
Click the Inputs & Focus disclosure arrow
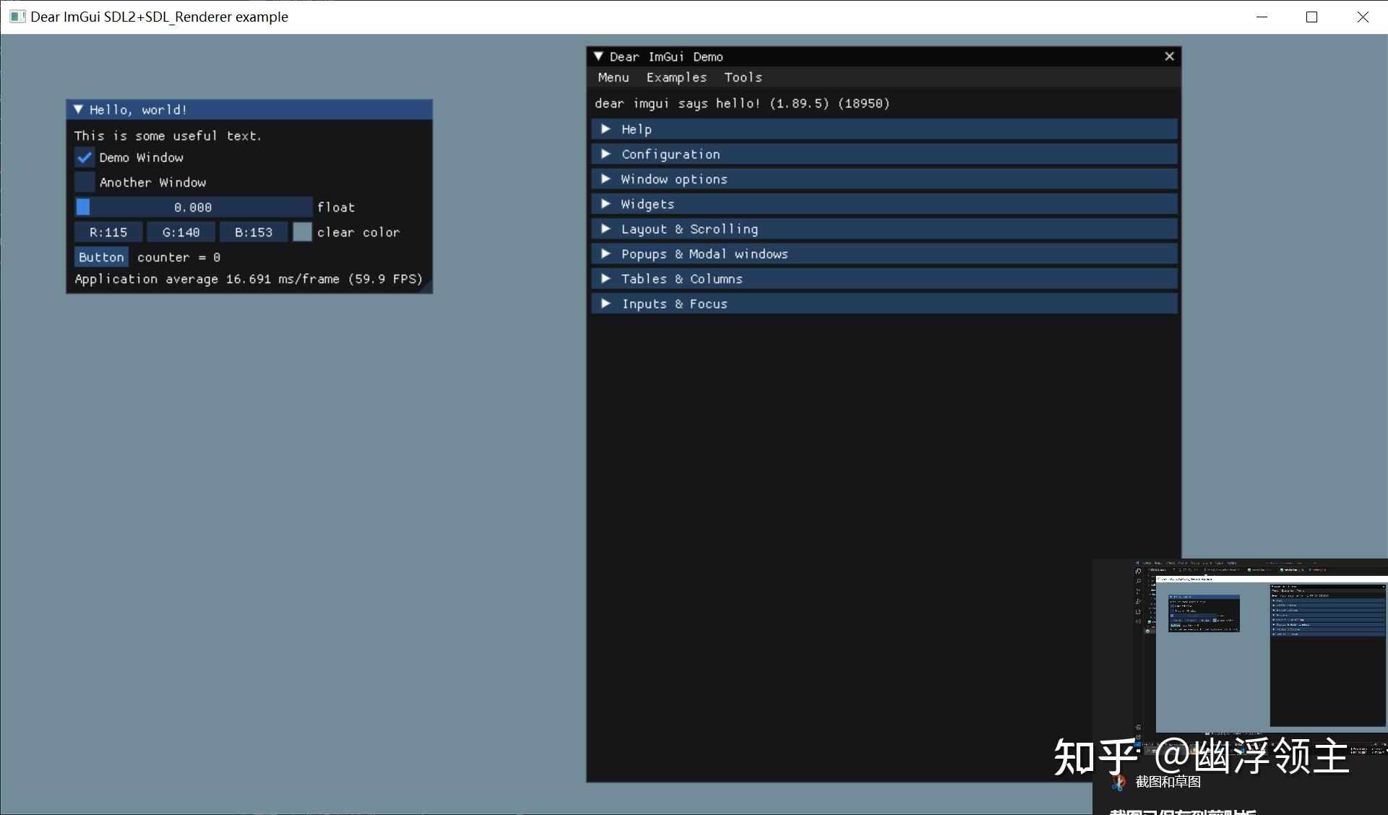(605, 303)
